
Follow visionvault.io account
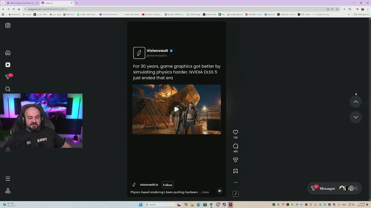pyautogui.click(x=168, y=185)
